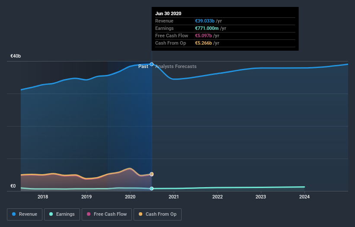Toggle the Free Cash Flow legend button

(x=107, y=214)
